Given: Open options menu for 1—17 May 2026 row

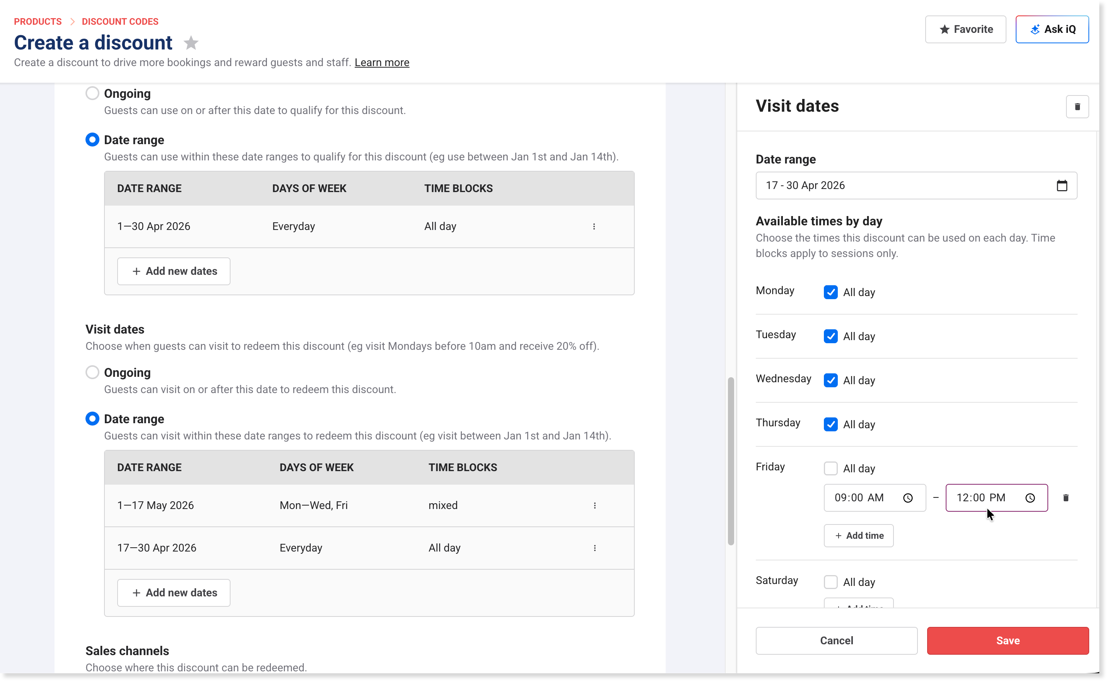Looking at the screenshot, I should [594, 506].
